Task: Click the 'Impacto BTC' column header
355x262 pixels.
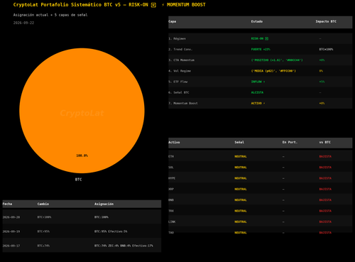Action: (326, 21)
